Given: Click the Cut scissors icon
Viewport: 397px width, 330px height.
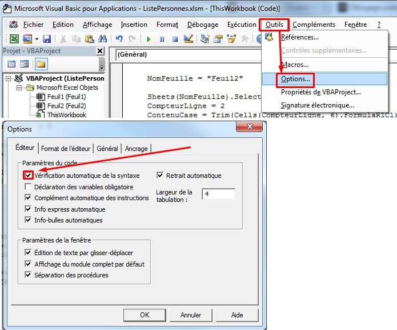Looking at the screenshot, I should [x=63, y=39].
